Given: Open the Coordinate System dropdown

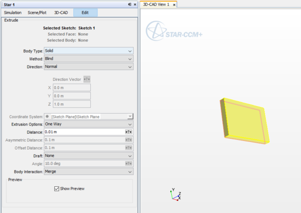Looking at the screenshot, I should pyautogui.click(x=89, y=116).
